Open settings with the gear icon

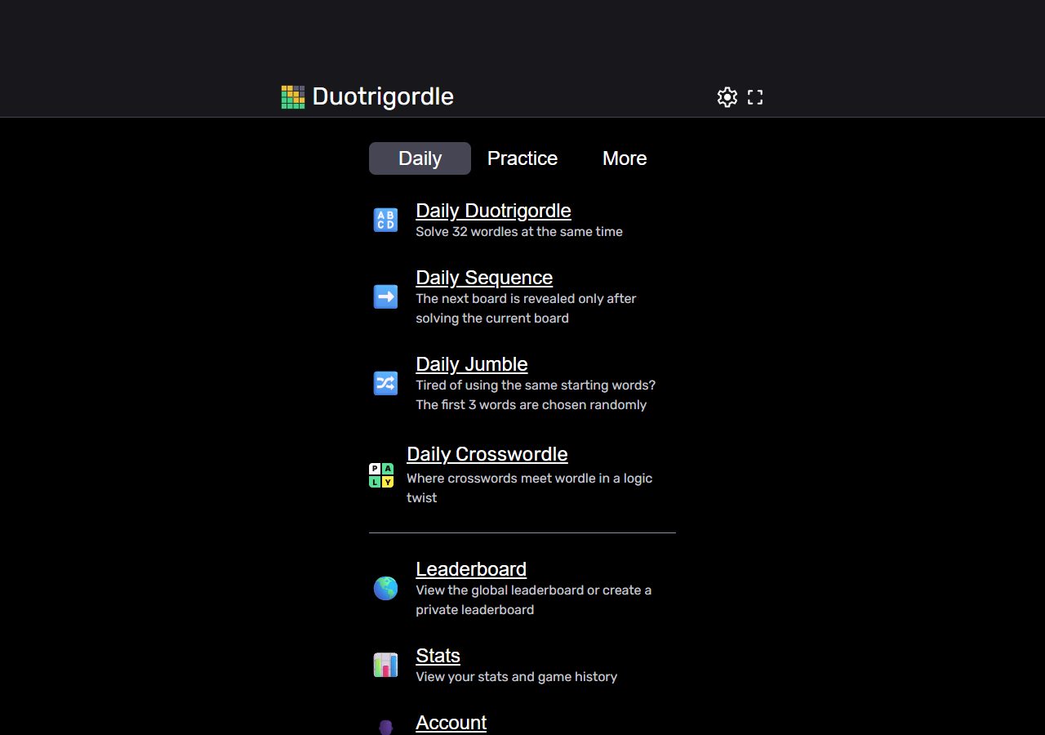(727, 97)
